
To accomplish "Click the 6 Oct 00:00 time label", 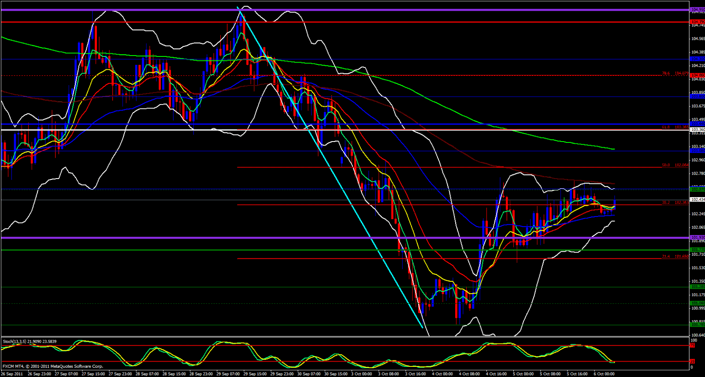I will pos(604,374).
